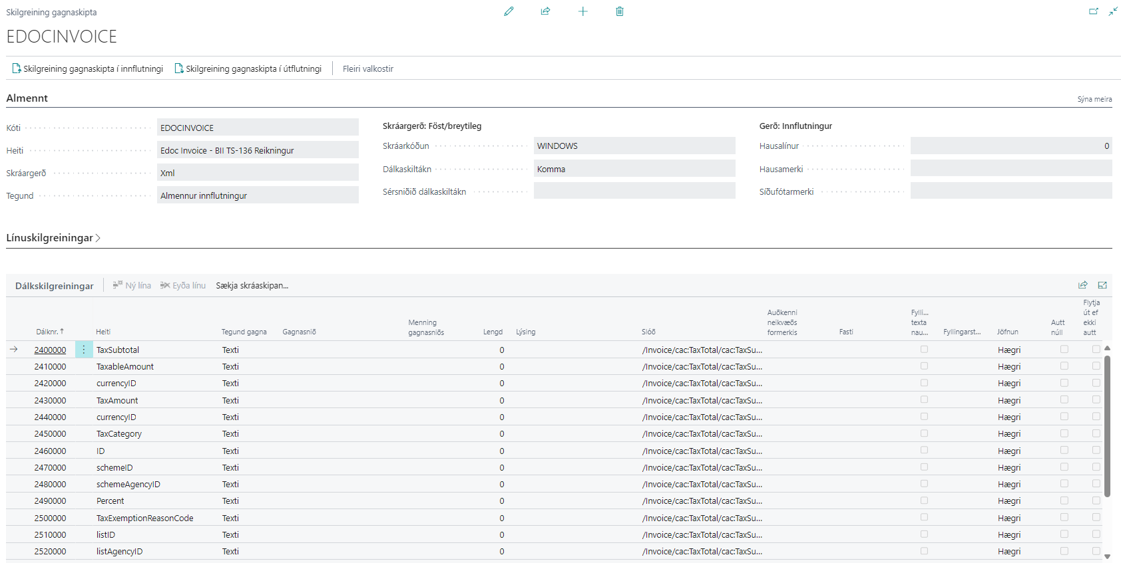Image resolution: width=1121 pixels, height=563 pixels.
Task: Open page in new window icon
Action: pyautogui.click(x=1093, y=11)
